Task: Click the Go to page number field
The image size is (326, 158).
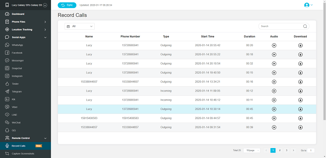Action: 311,150
